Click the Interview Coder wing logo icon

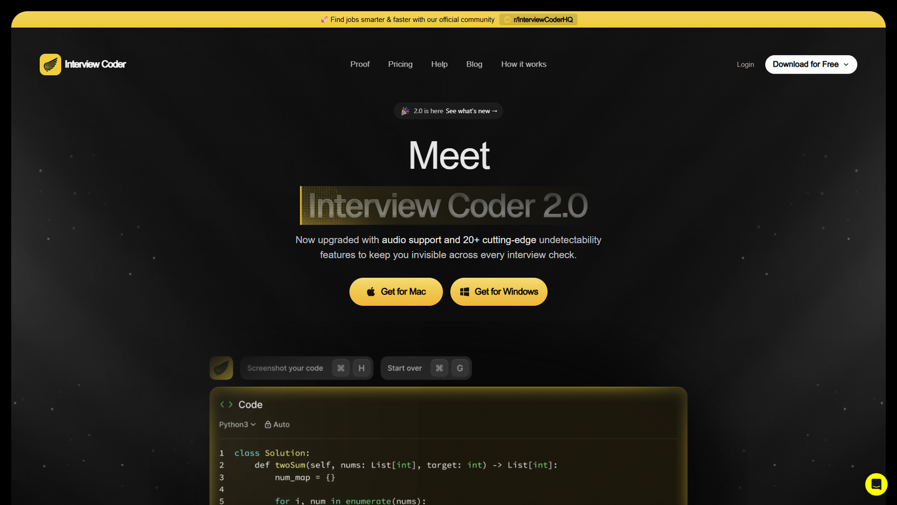[50, 65]
